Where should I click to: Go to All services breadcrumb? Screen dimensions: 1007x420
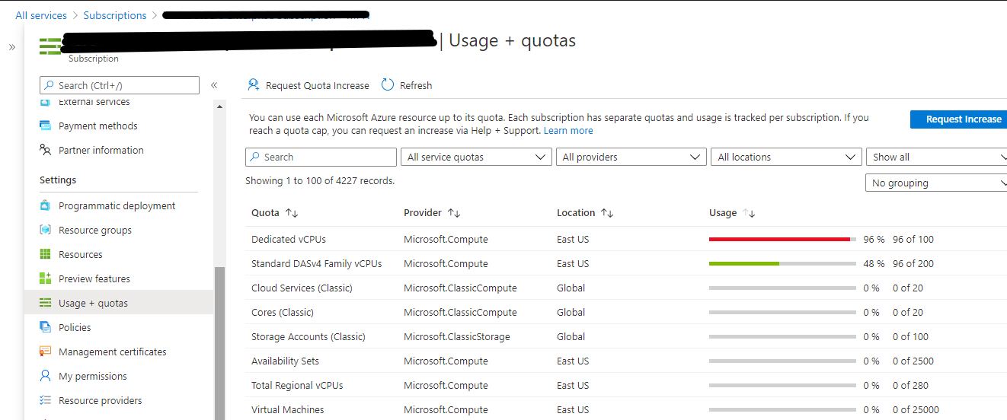coord(41,15)
